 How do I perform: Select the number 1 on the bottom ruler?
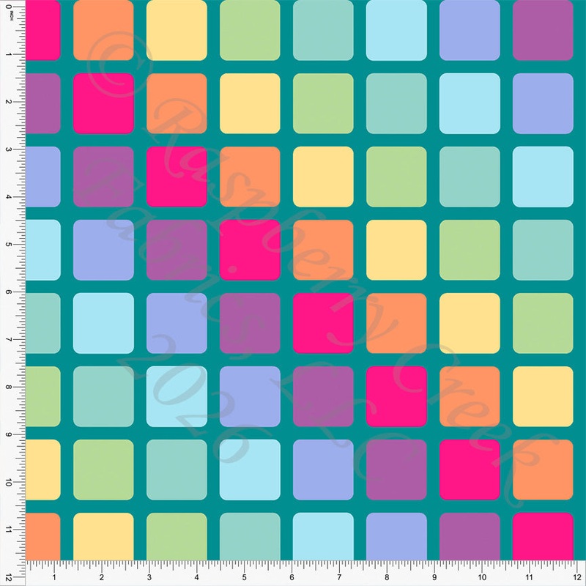(54, 577)
